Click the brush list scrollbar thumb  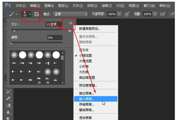tap(62, 58)
